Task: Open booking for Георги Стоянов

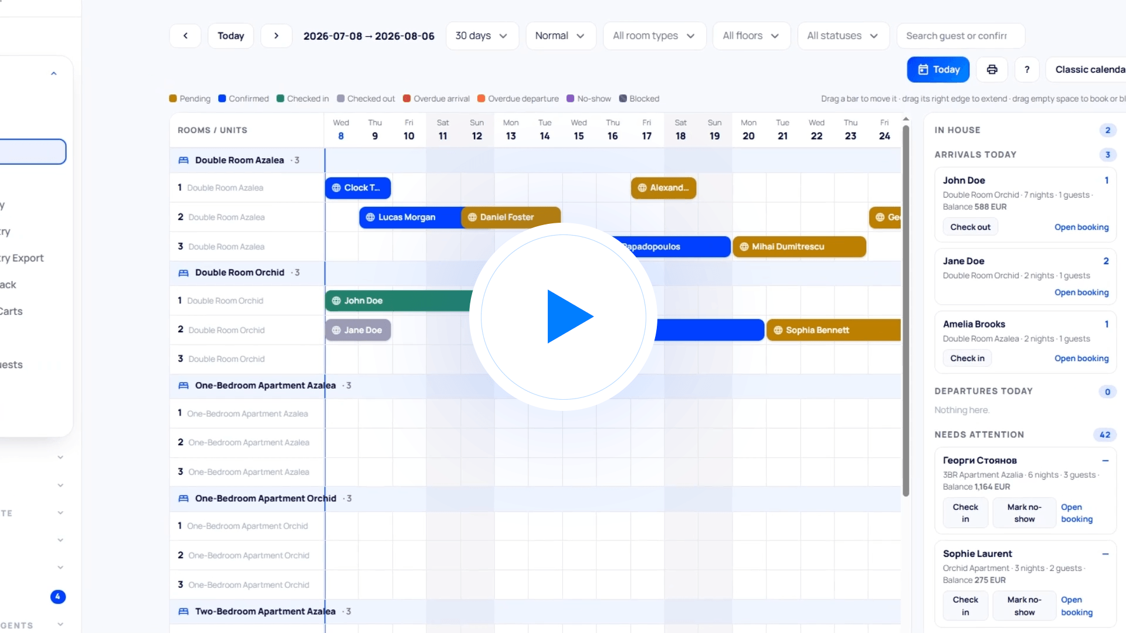Action: tap(1077, 513)
